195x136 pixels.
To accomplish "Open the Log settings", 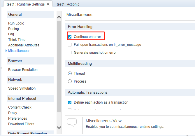I will coord(11,34).
